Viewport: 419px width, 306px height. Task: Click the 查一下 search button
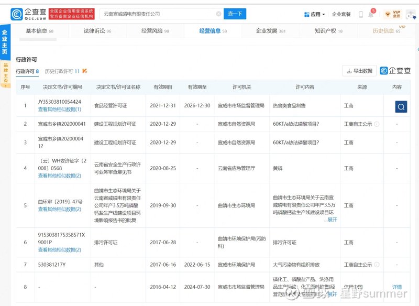[x=235, y=14]
